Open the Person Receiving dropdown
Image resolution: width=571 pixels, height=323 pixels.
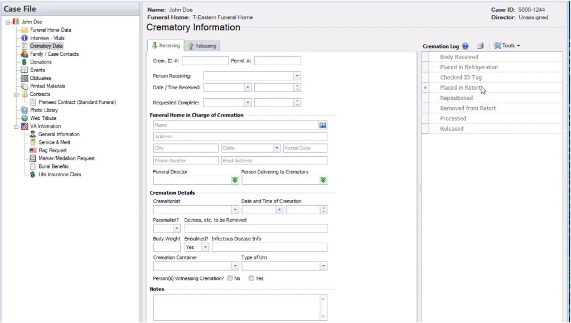click(x=297, y=76)
